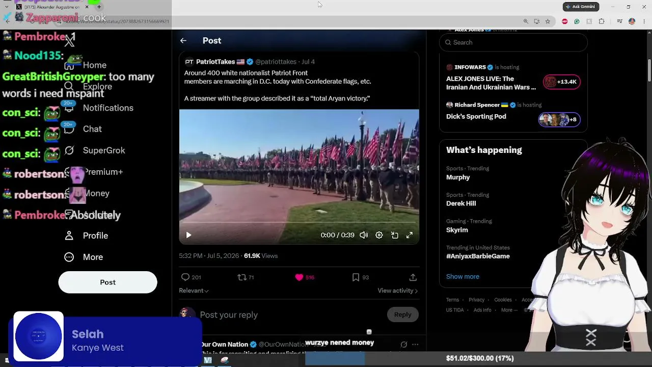This screenshot has height=367, width=652.
Task: Repost the post with 71 reposts
Action: (x=242, y=277)
